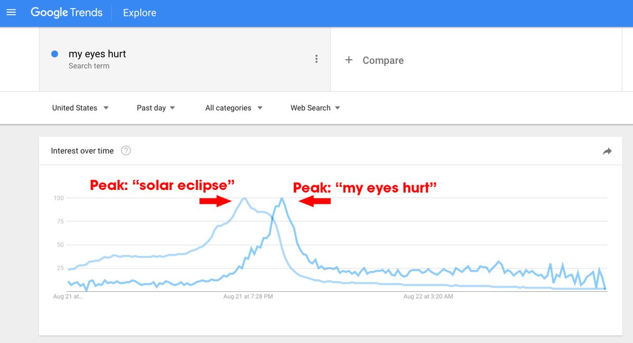The image size is (633, 343).
Task: Select the Aug 22 at 3:20 AM axis label
Action: [428, 297]
